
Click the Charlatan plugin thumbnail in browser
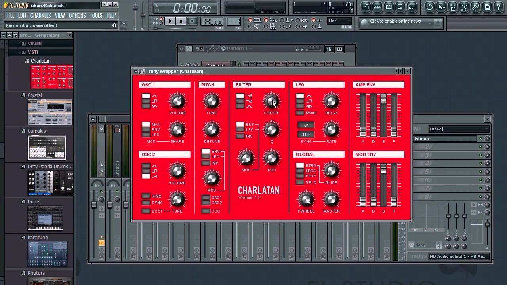click(52, 77)
